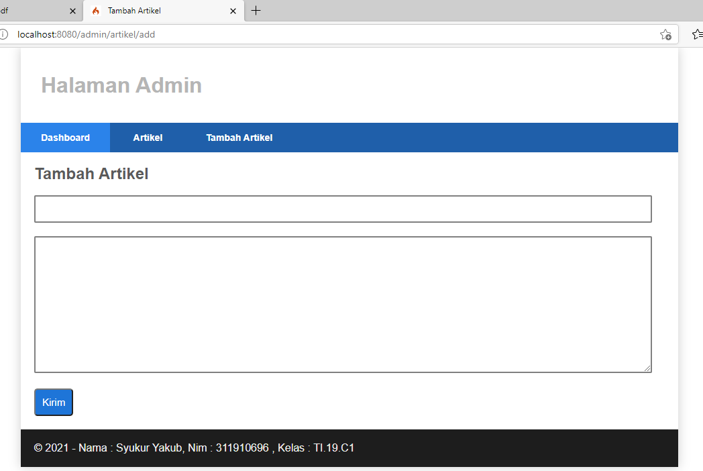Open a new browser tab with plus icon
Screen dimensions: 703x471
pyautogui.click(x=256, y=11)
